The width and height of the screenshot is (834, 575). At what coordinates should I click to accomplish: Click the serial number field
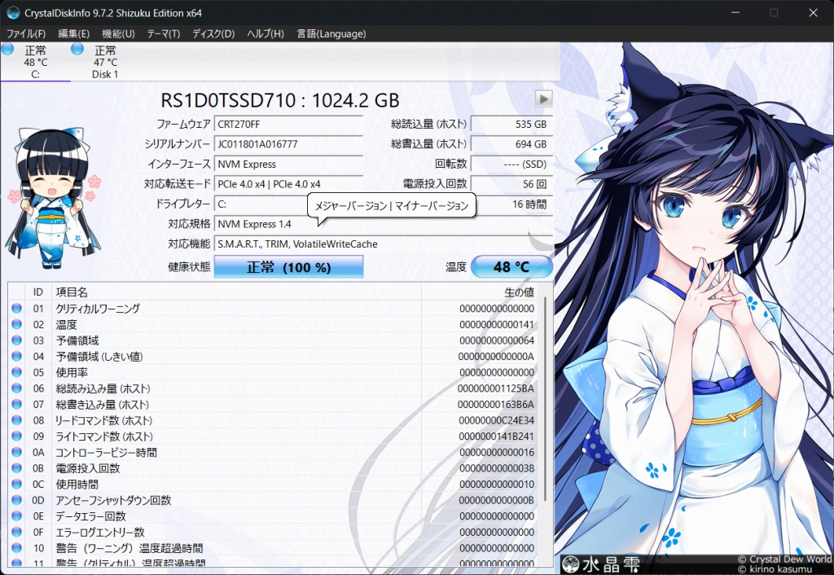288,144
